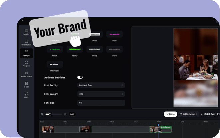Open the Orientation panel
Image resolution: width=220 pixels, height=138 pixels.
26,43
